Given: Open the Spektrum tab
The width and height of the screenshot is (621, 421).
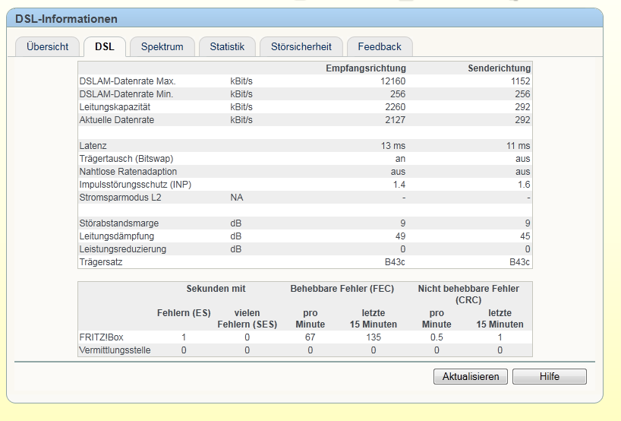Looking at the screenshot, I should [x=162, y=46].
